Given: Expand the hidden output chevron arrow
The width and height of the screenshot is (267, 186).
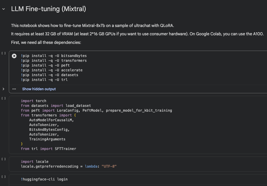Looking at the screenshot, I should (4, 89).
